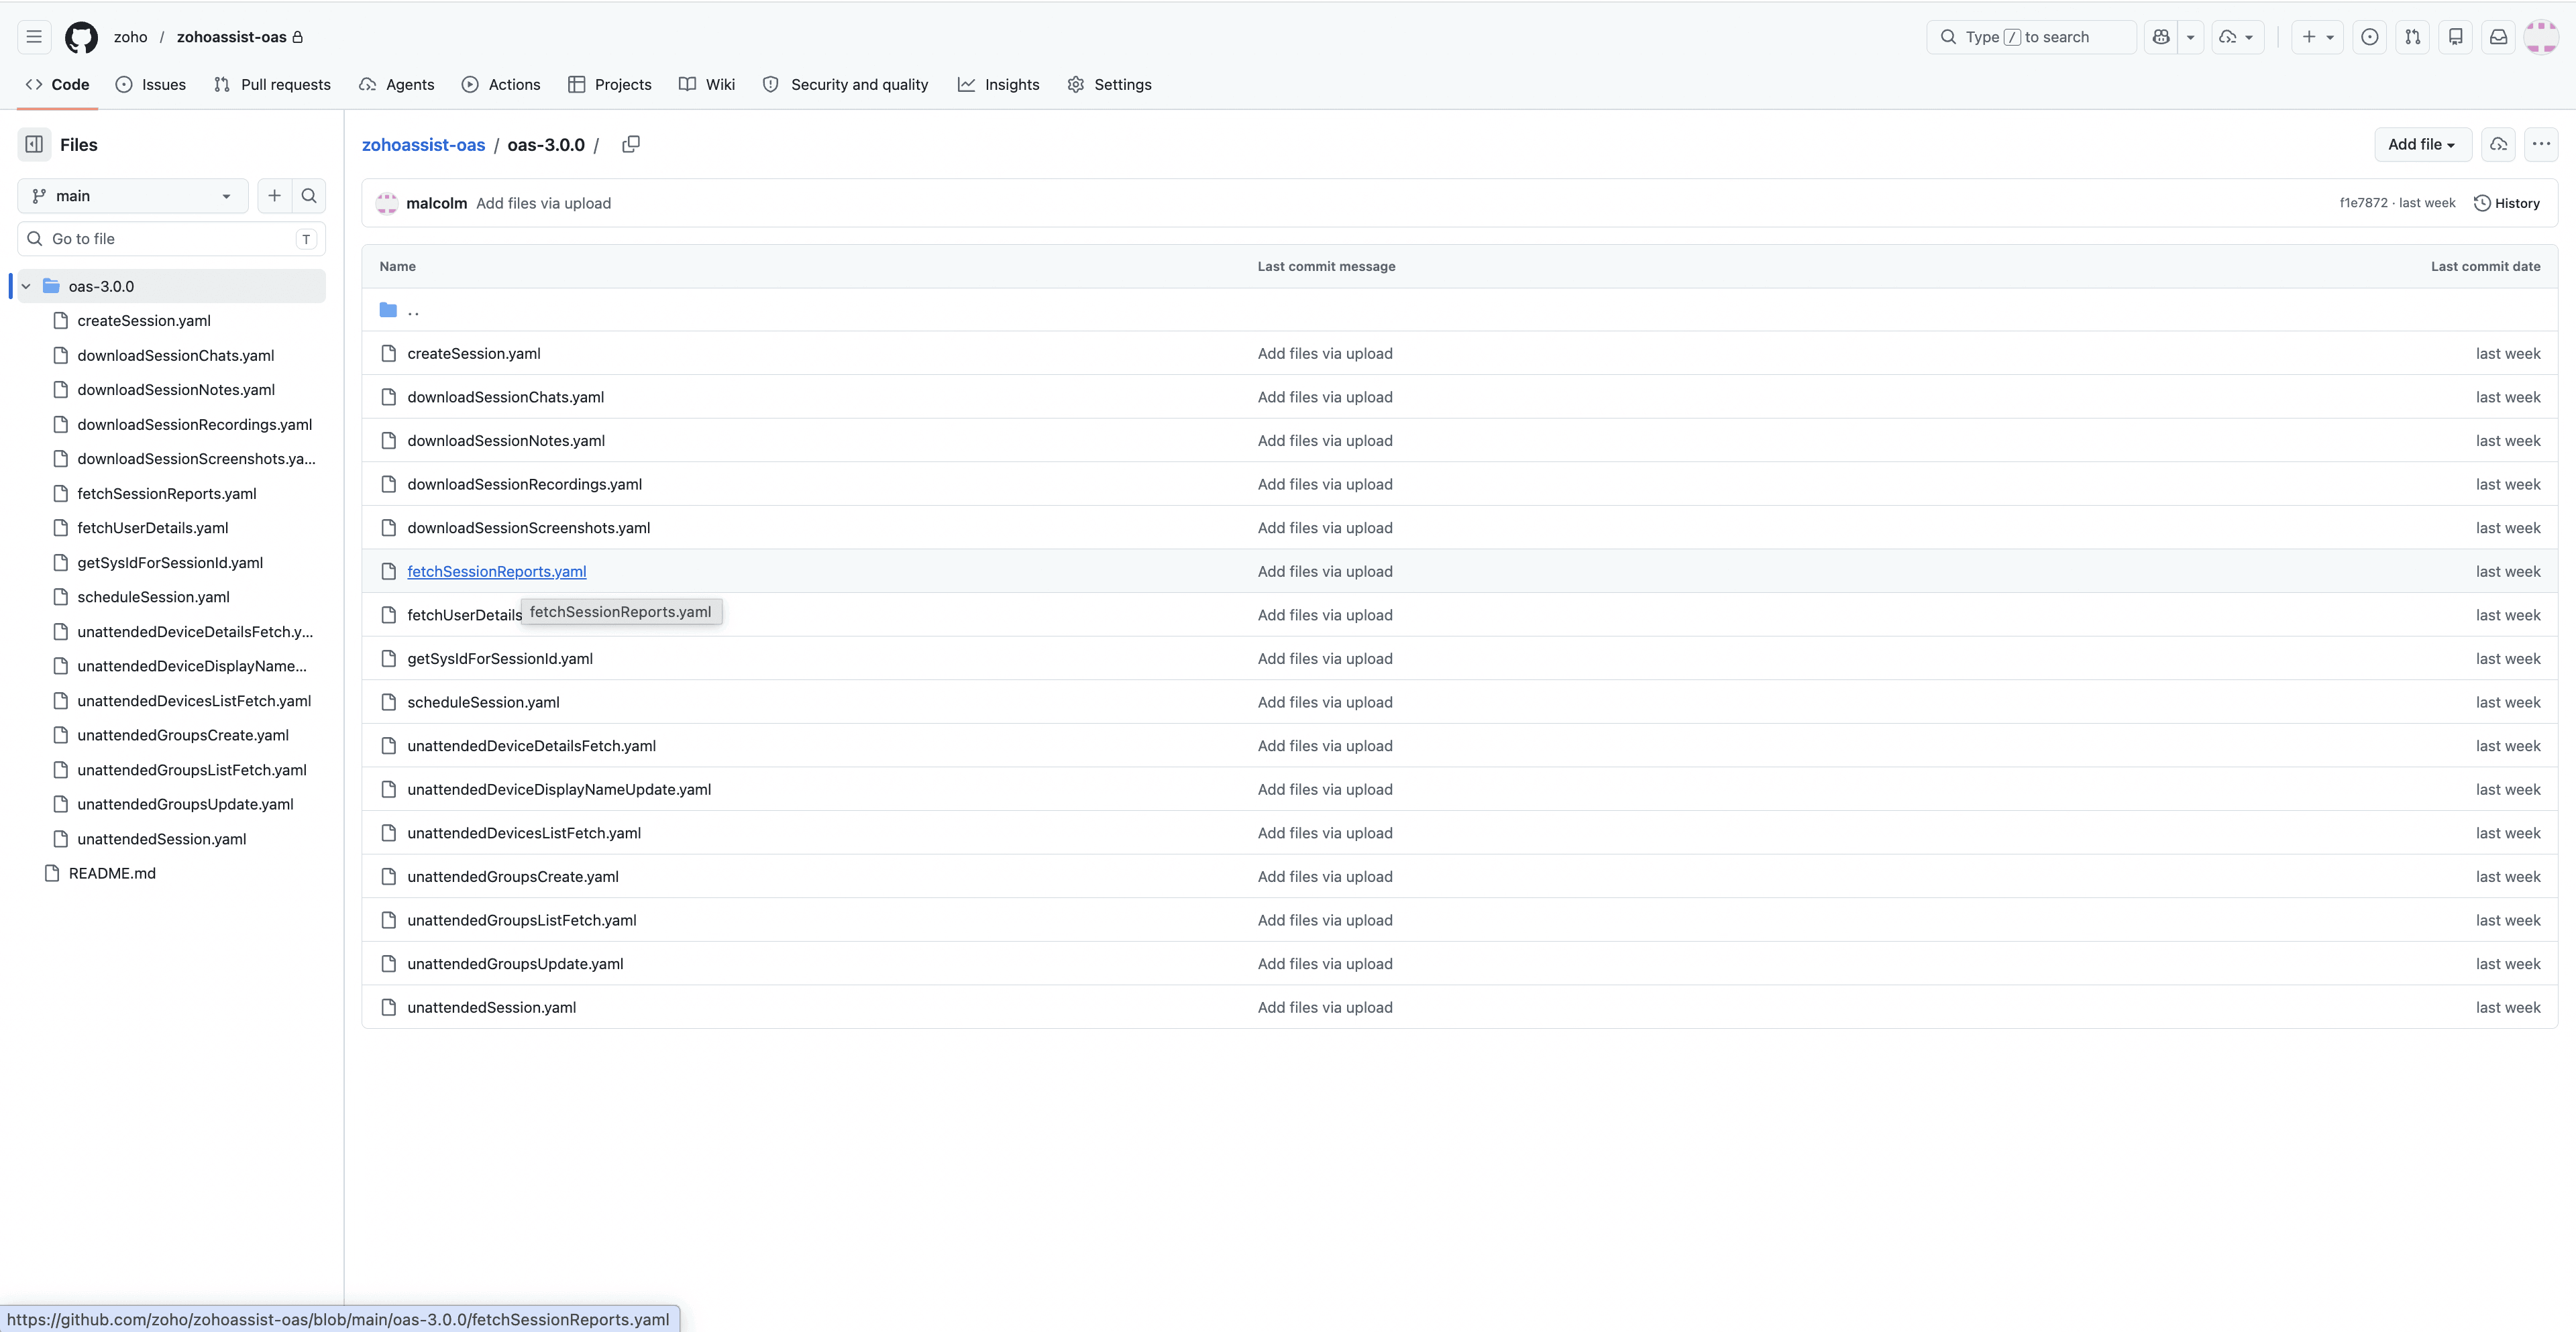Image resolution: width=2576 pixels, height=1332 pixels.
Task: Open commit f1e7872
Action: [2363, 203]
